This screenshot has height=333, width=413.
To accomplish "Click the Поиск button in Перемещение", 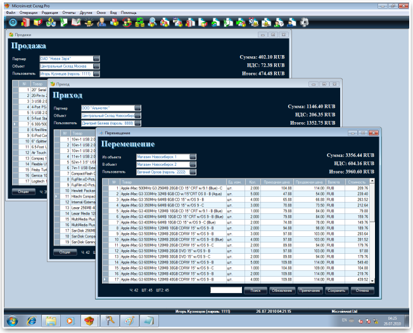I will pos(255,291).
